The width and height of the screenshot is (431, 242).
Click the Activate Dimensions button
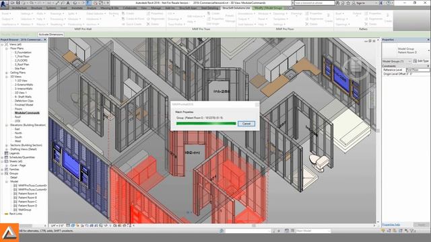coord(51,34)
